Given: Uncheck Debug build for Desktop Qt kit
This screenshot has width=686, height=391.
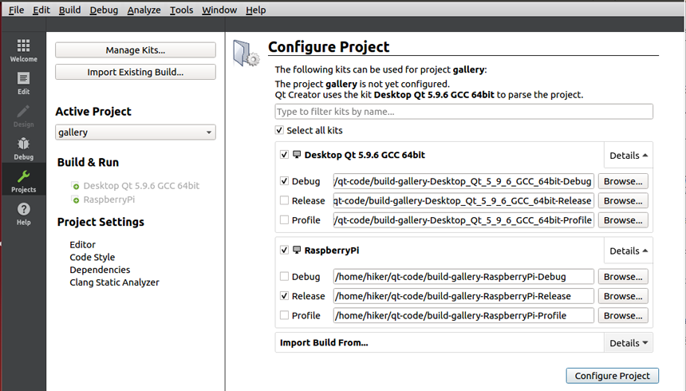Looking at the screenshot, I should [285, 181].
